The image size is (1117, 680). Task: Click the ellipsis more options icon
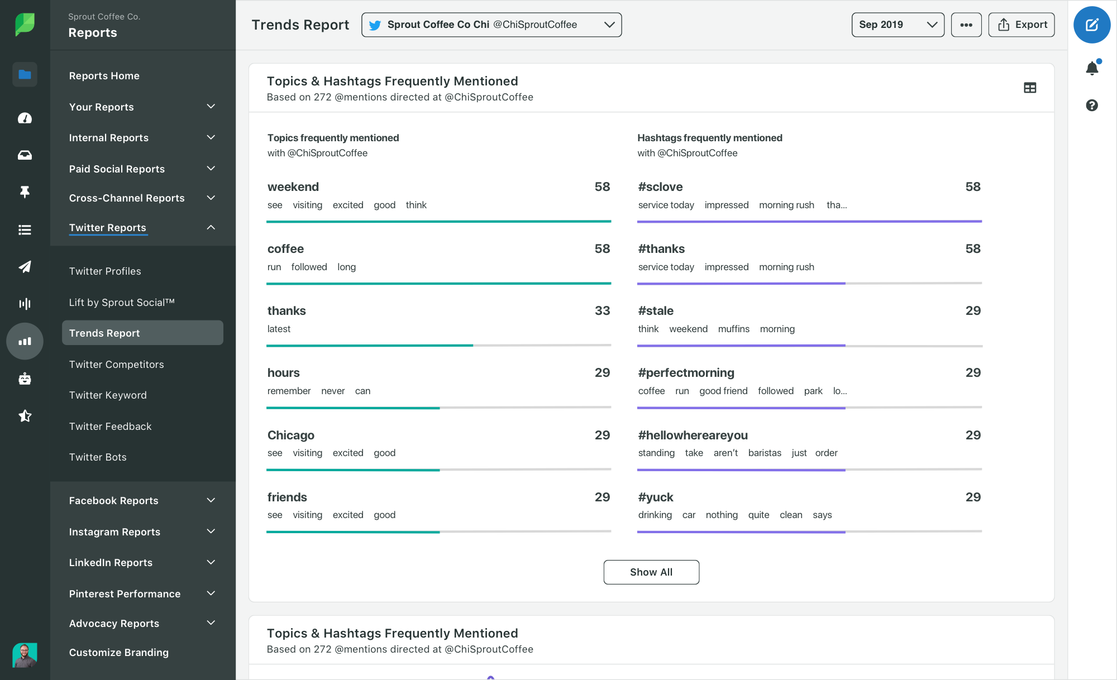[x=966, y=24]
